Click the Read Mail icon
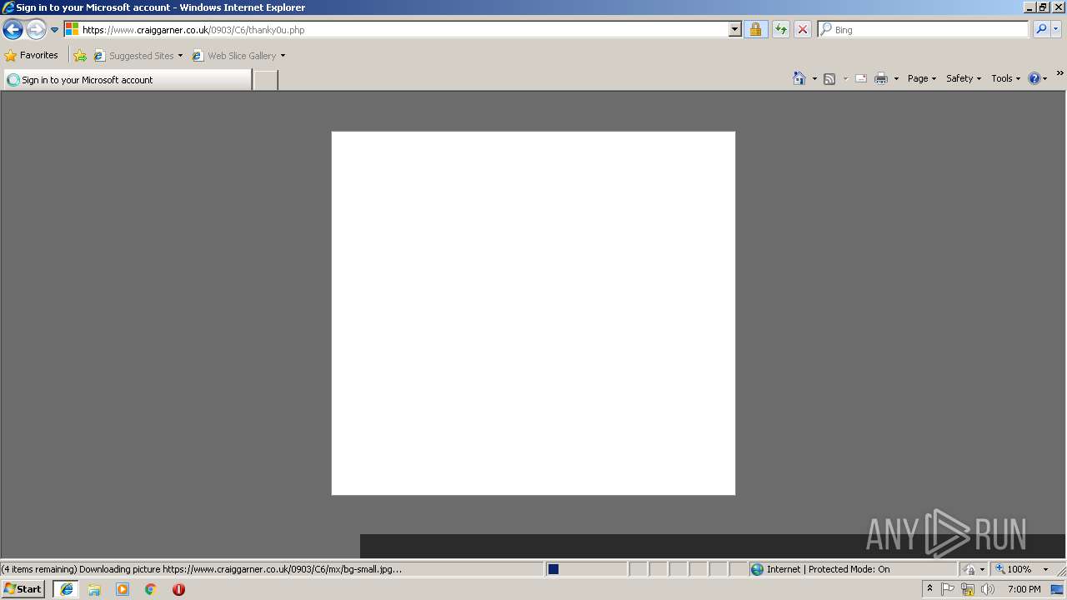The height and width of the screenshot is (600, 1067). click(861, 78)
